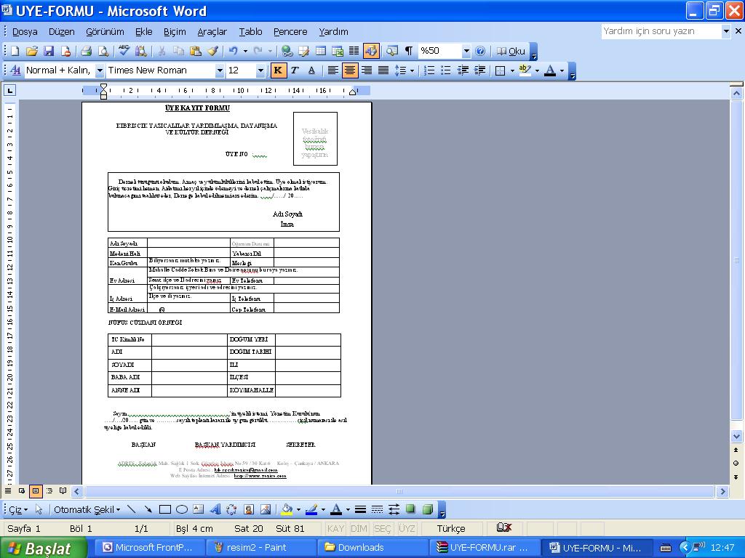Pick the Rectangle shape tool
Image resolution: width=745 pixels, height=558 pixels.
point(165,509)
